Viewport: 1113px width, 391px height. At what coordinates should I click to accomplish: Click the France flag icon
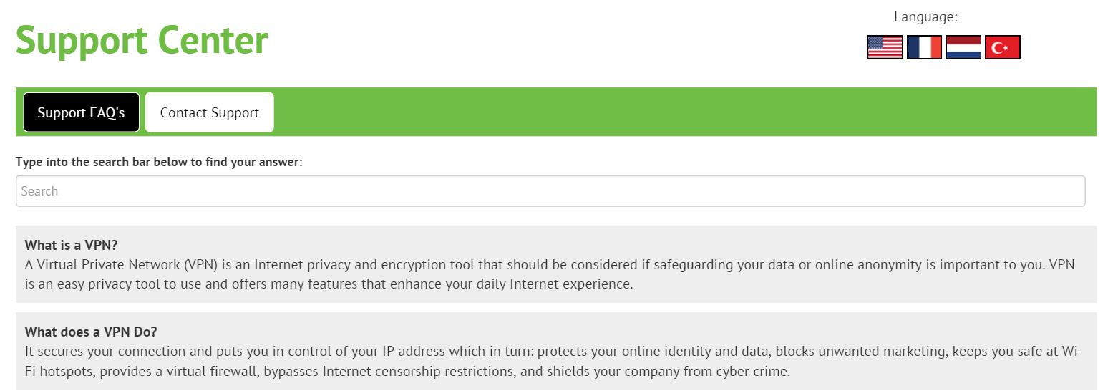(x=924, y=47)
